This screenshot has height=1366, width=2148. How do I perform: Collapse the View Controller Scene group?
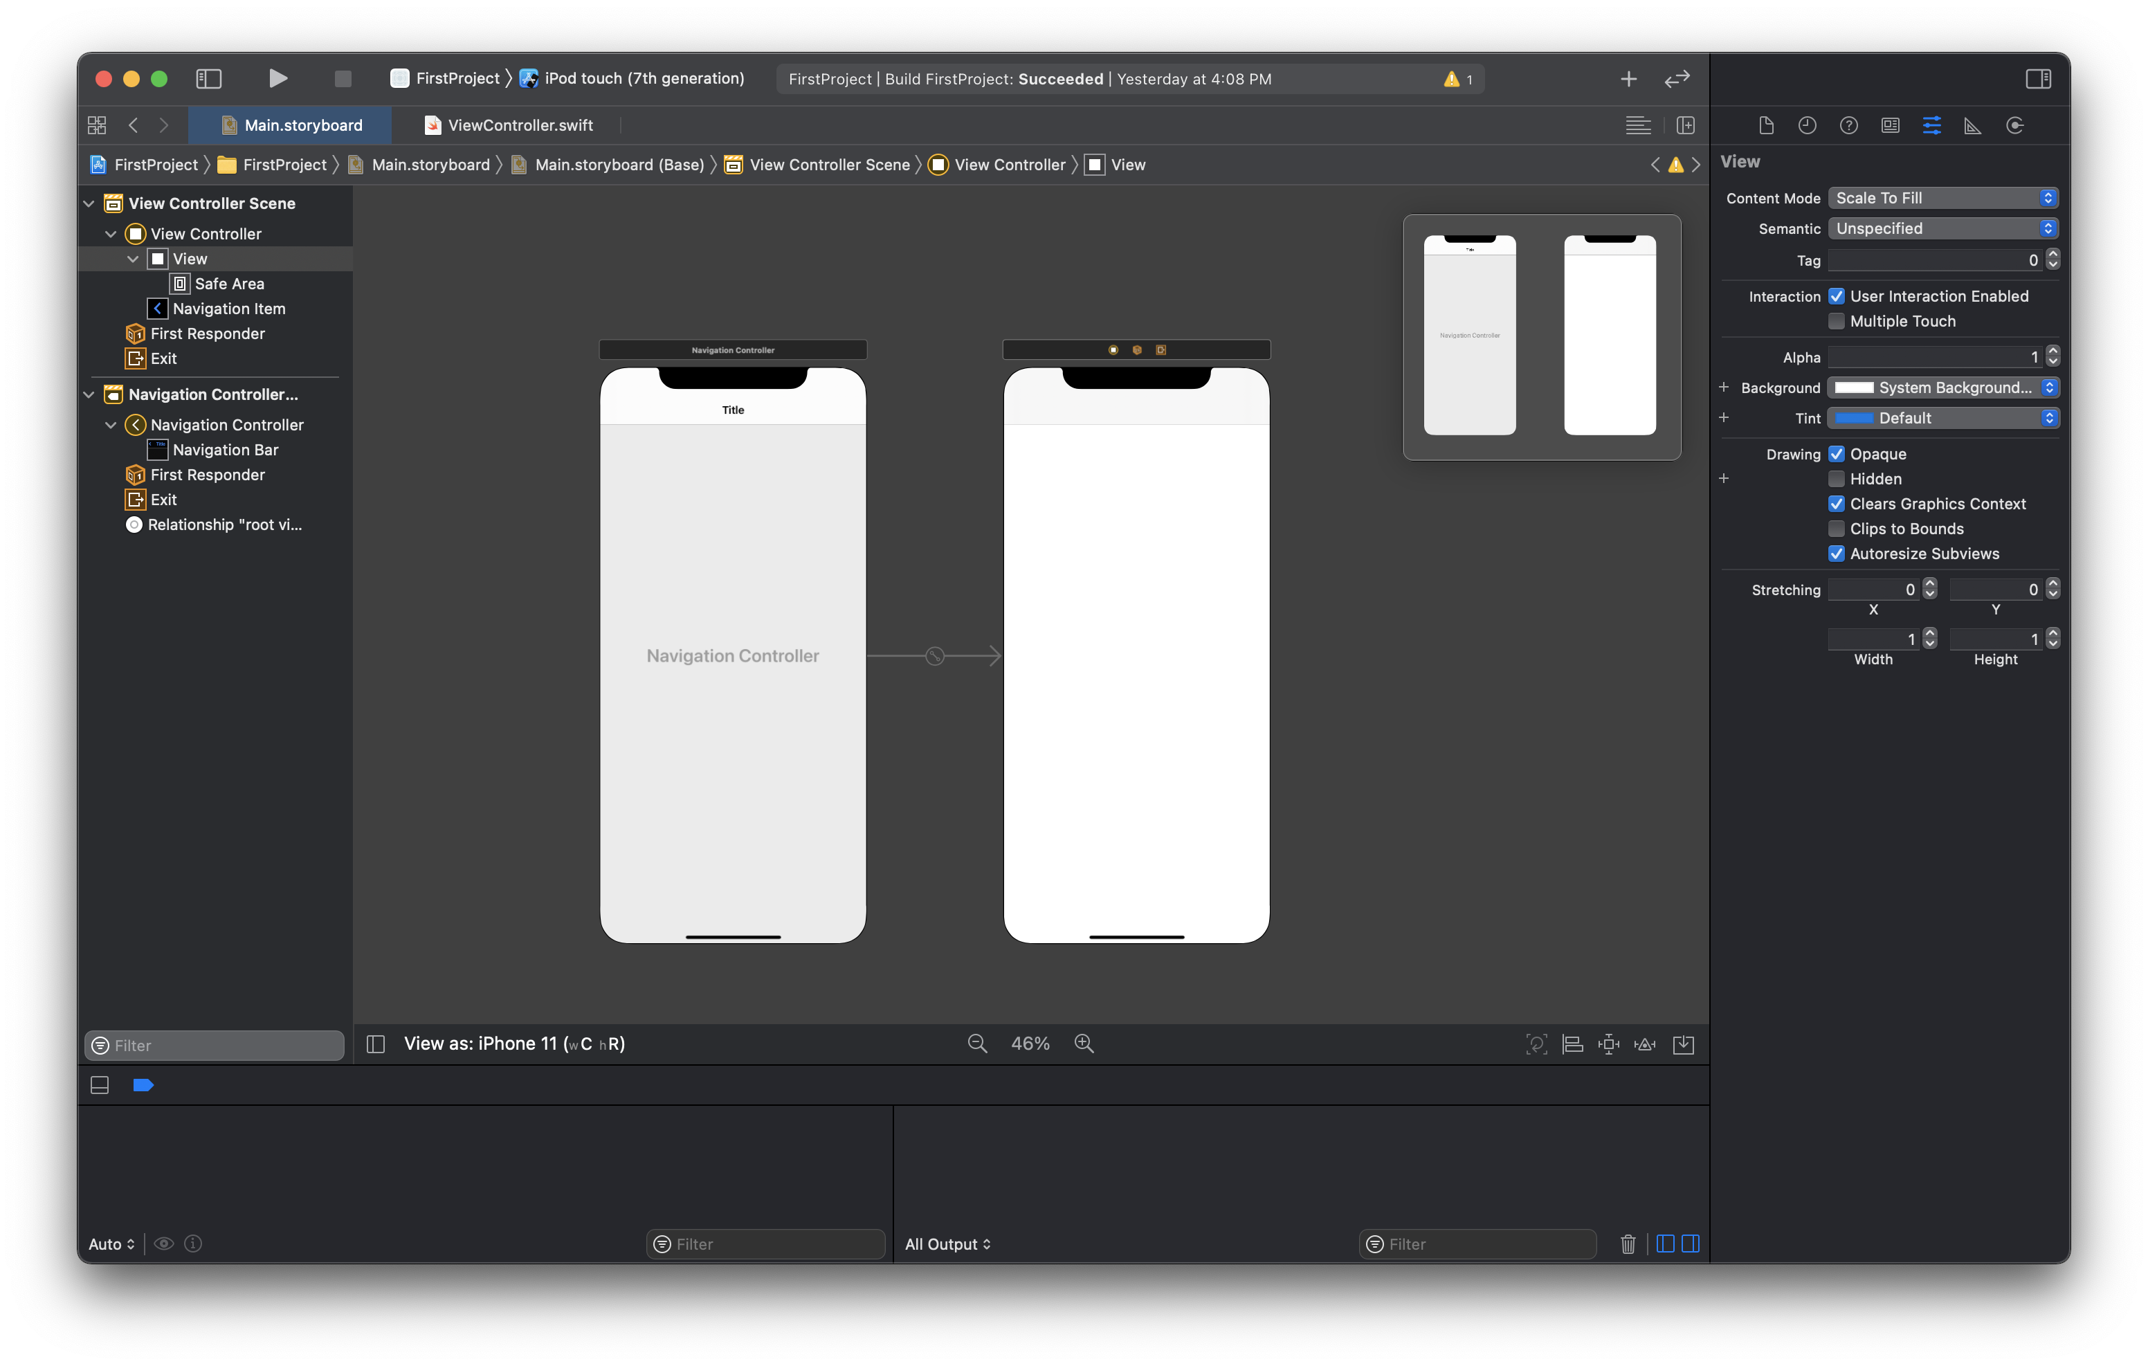(x=89, y=203)
